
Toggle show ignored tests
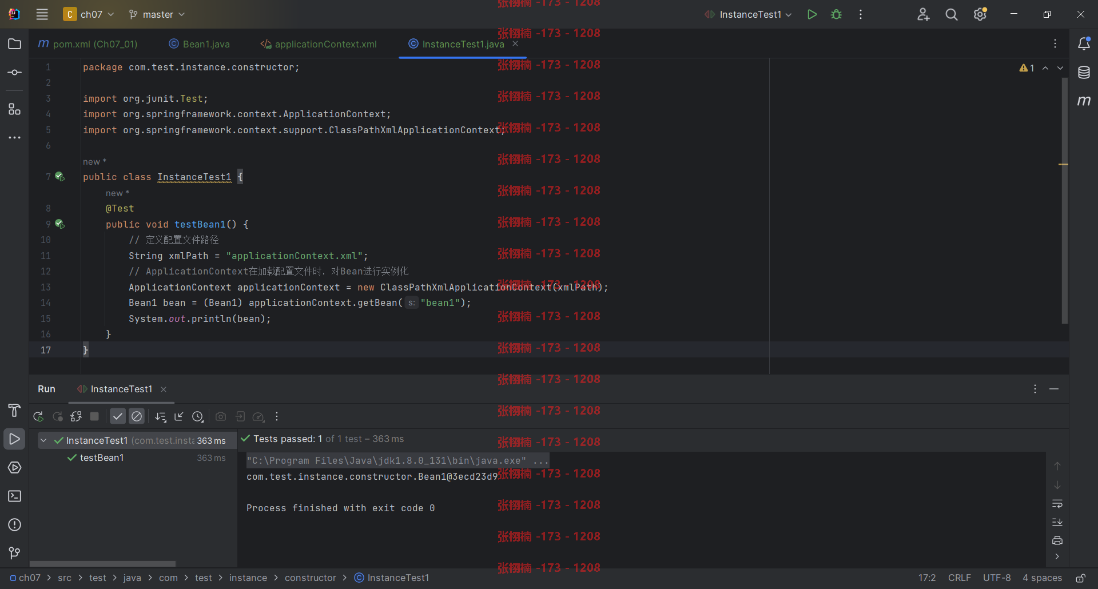(x=137, y=416)
